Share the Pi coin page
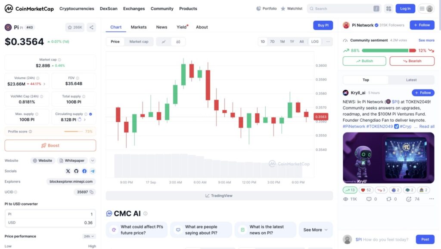441x249 pixels. 91,27
